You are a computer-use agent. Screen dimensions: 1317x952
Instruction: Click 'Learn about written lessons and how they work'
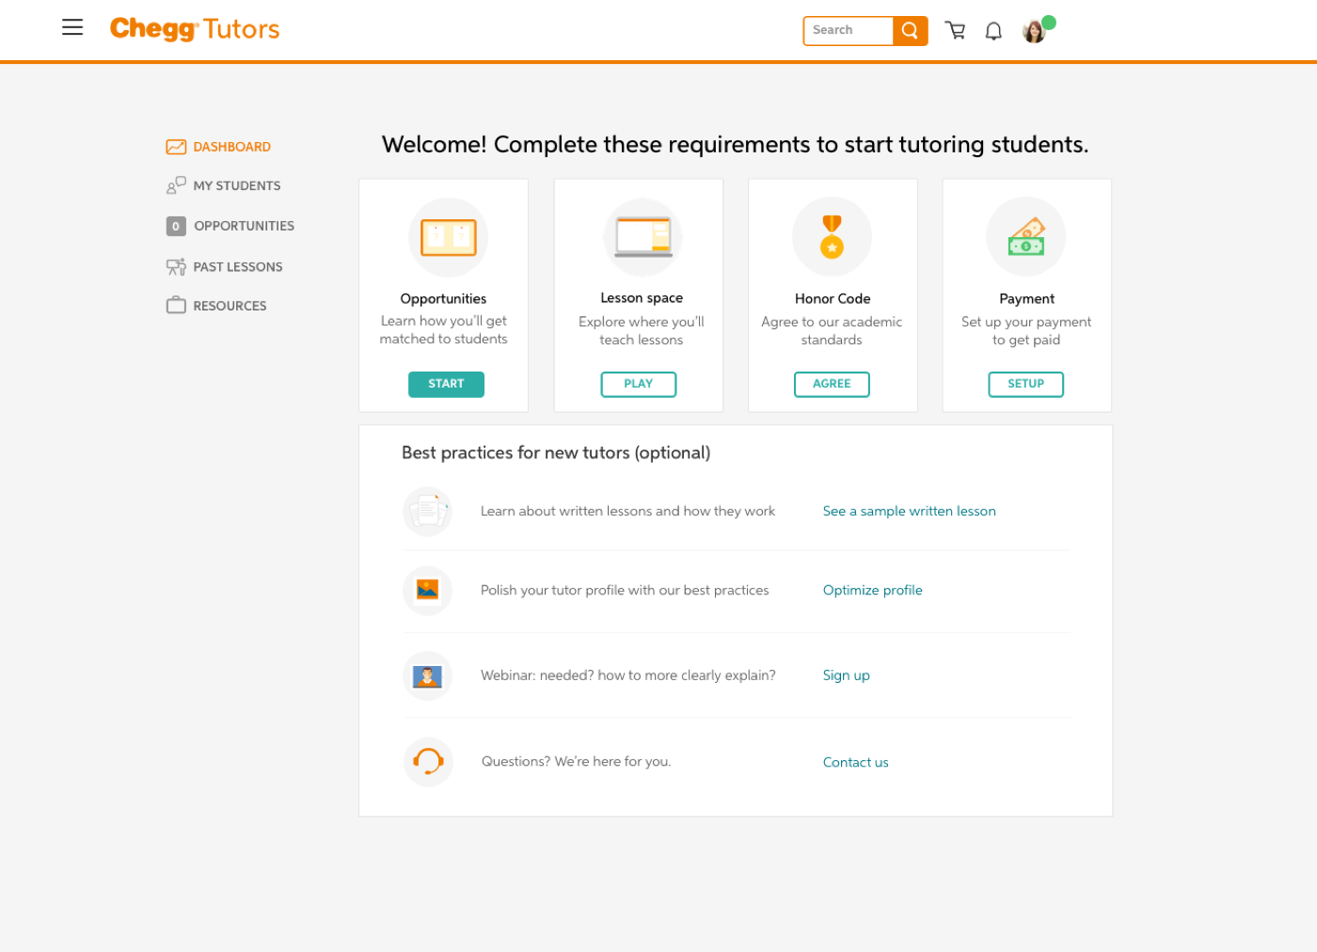pyautogui.click(x=628, y=511)
